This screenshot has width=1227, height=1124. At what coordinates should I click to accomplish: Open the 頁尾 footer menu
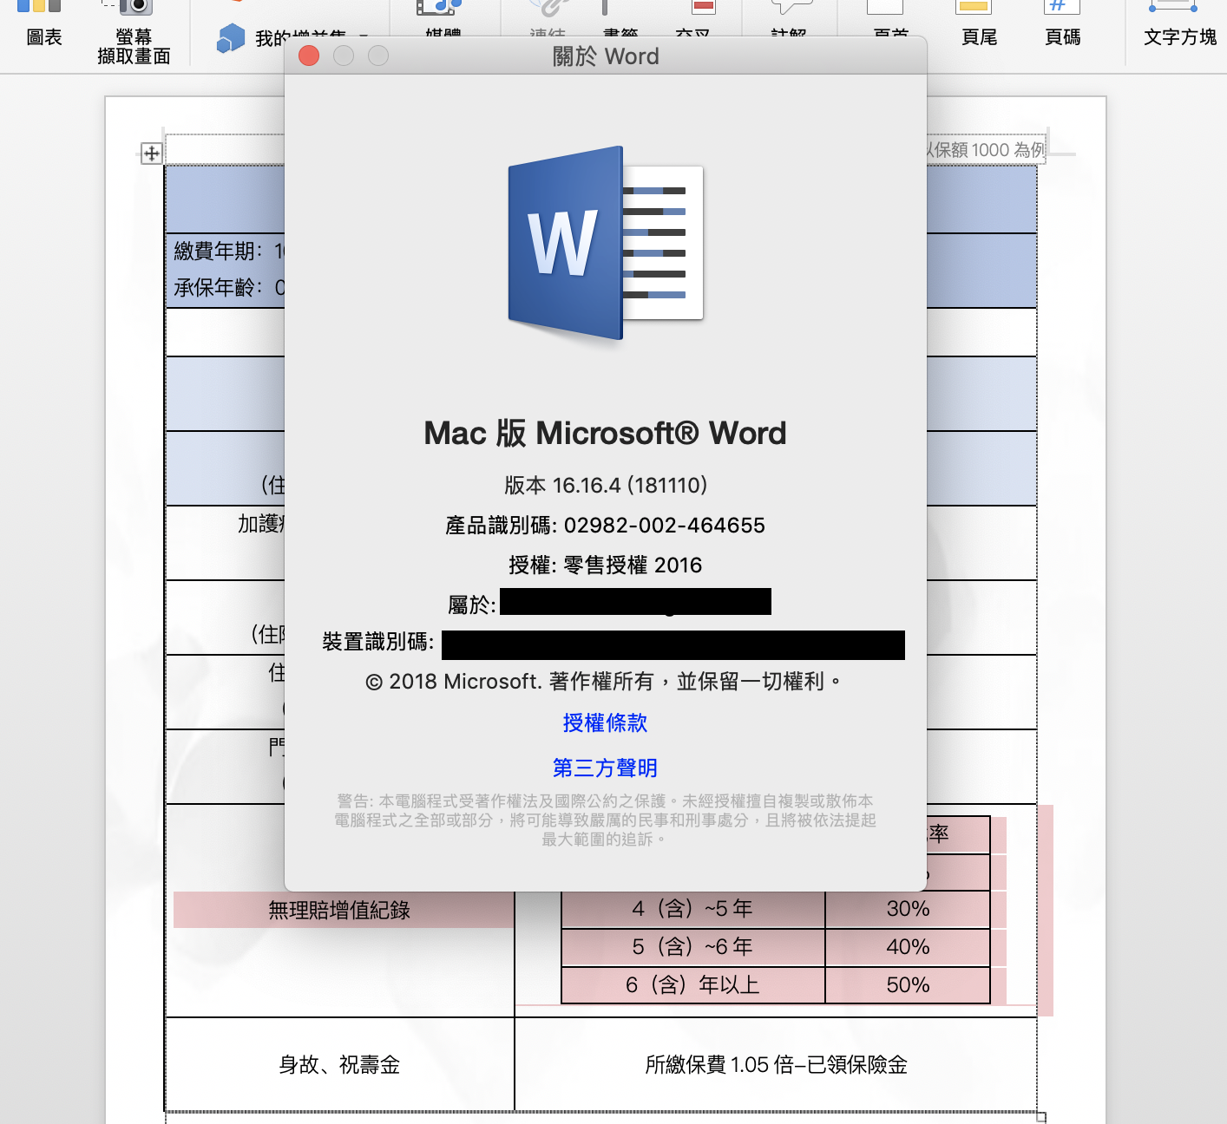point(979,26)
